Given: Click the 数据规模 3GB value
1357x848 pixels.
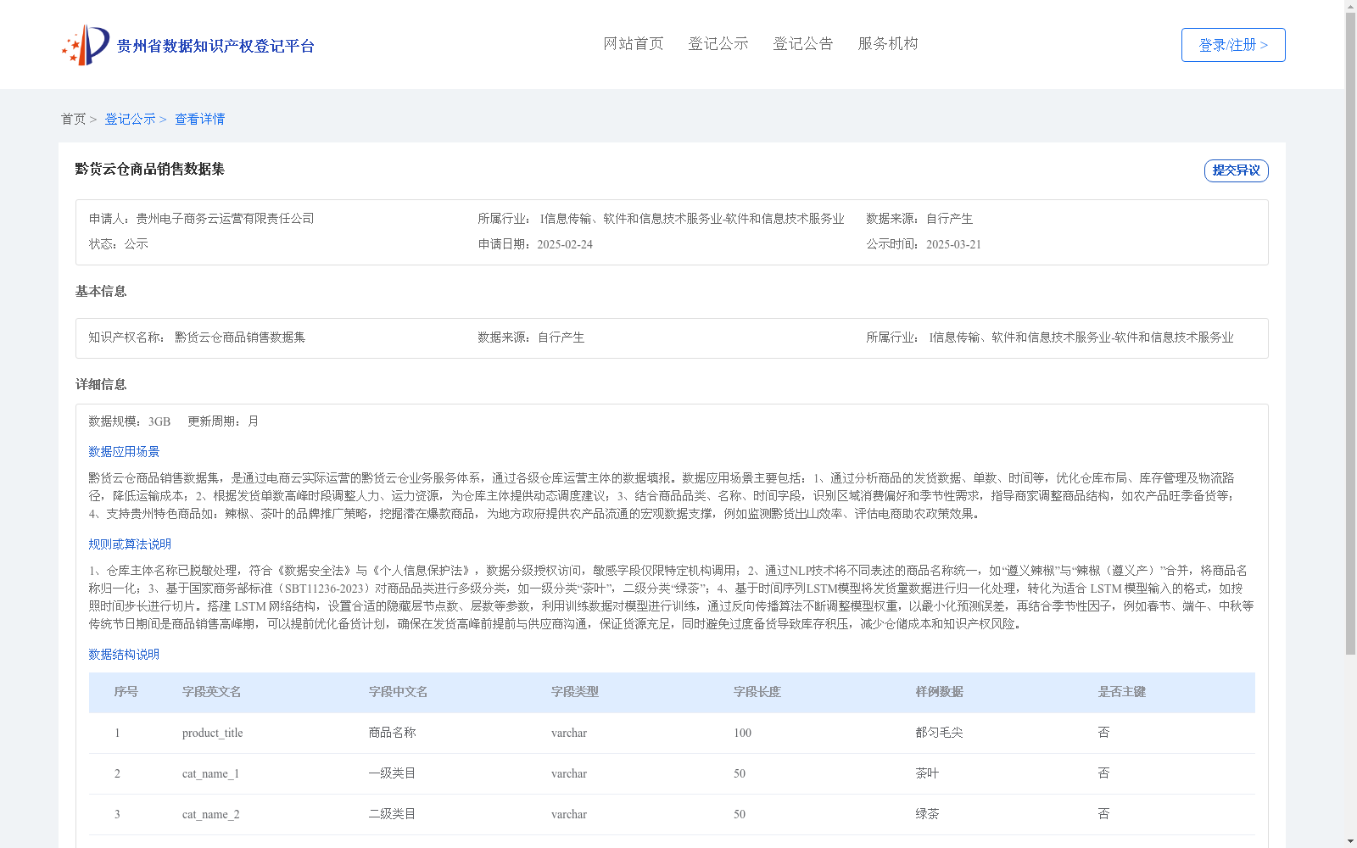Looking at the screenshot, I should pos(159,421).
